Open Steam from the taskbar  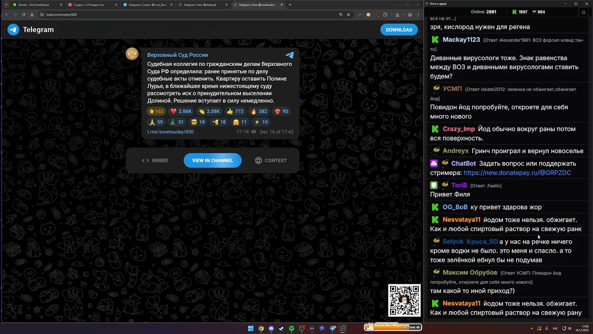click(x=281, y=328)
